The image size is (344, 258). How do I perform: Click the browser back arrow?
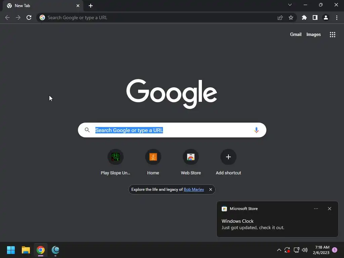[x=7, y=17]
